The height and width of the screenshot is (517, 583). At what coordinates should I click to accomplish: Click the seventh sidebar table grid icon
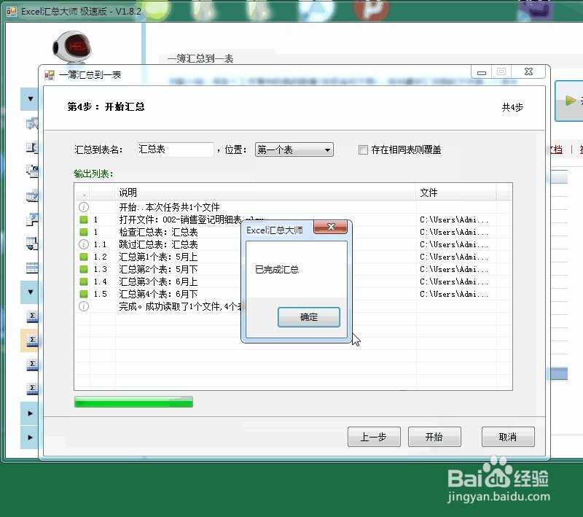pyautogui.click(x=32, y=268)
